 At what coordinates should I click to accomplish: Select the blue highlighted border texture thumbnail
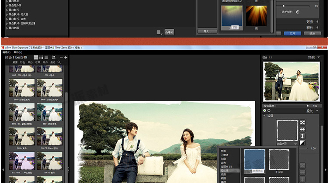tap(254, 160)
